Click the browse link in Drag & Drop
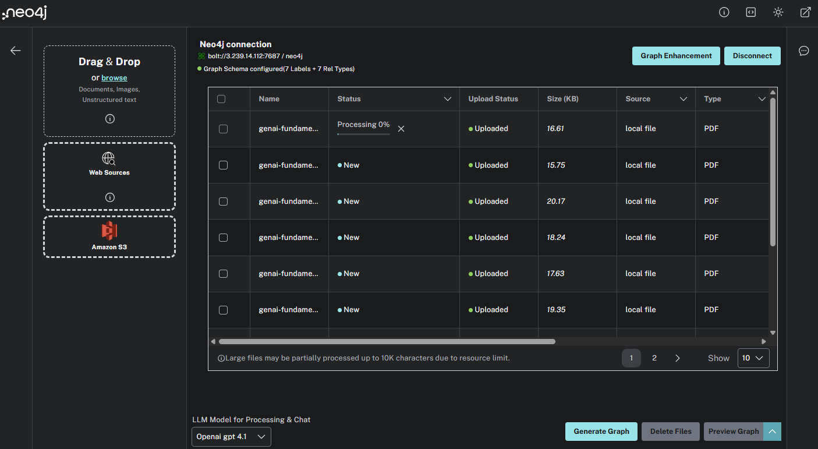The height and width of the screenshot is (449, 818). pyautogui.click(x=114, y=78)
